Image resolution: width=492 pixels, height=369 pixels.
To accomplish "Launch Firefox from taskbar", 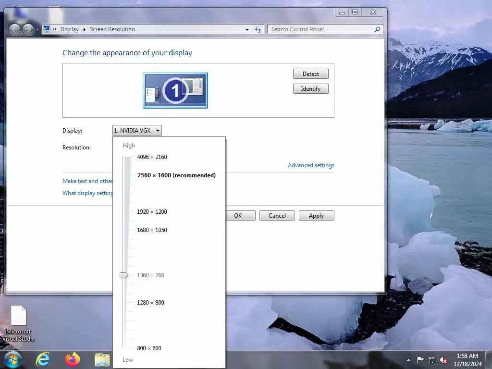I will point(73,359).
